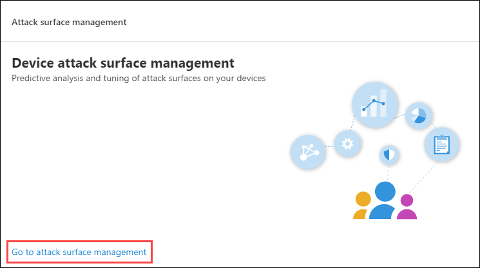The width and height of the screenshot is (480, 268).
Task: Click dashed line from clipboard to purple person
Action: [423, 177]
